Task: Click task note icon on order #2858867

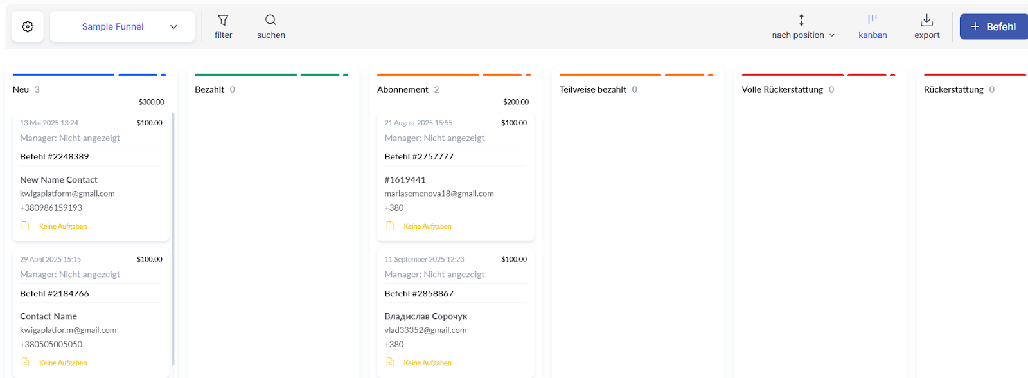Action: pyautogui.click(x=390, y=362)
